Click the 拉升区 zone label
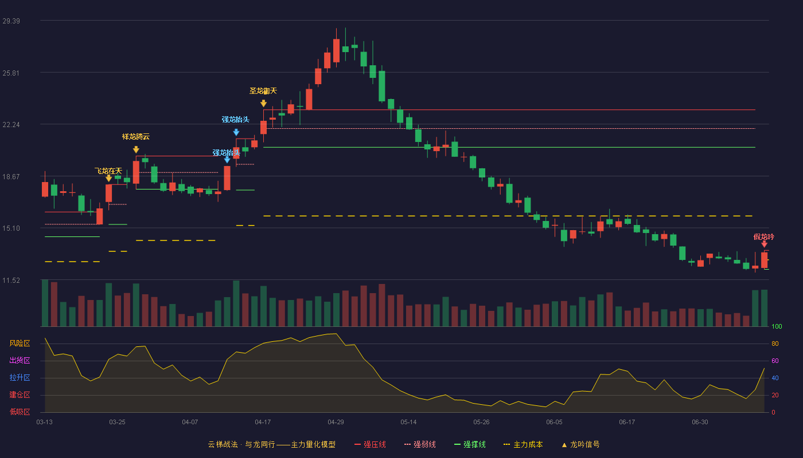The width and height of the screenshot is (803, 458). tap(20, 378)
